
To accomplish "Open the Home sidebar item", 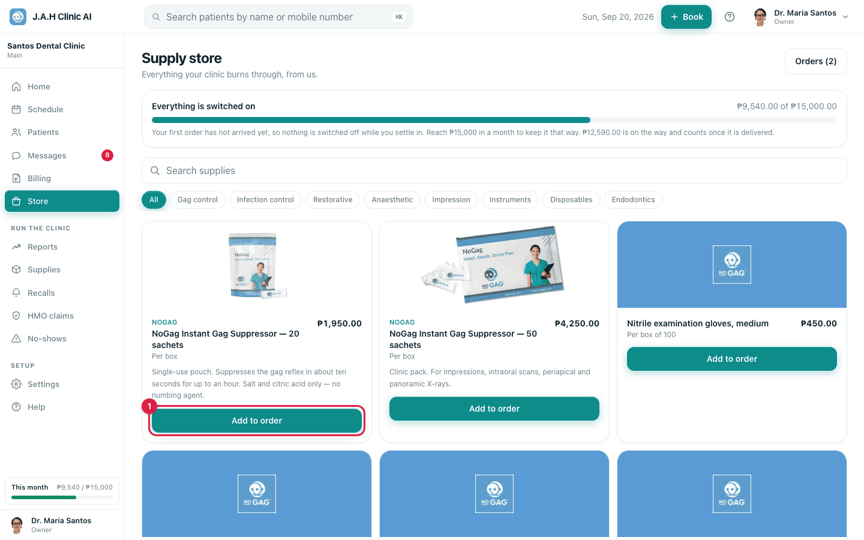I will point(62,86).
